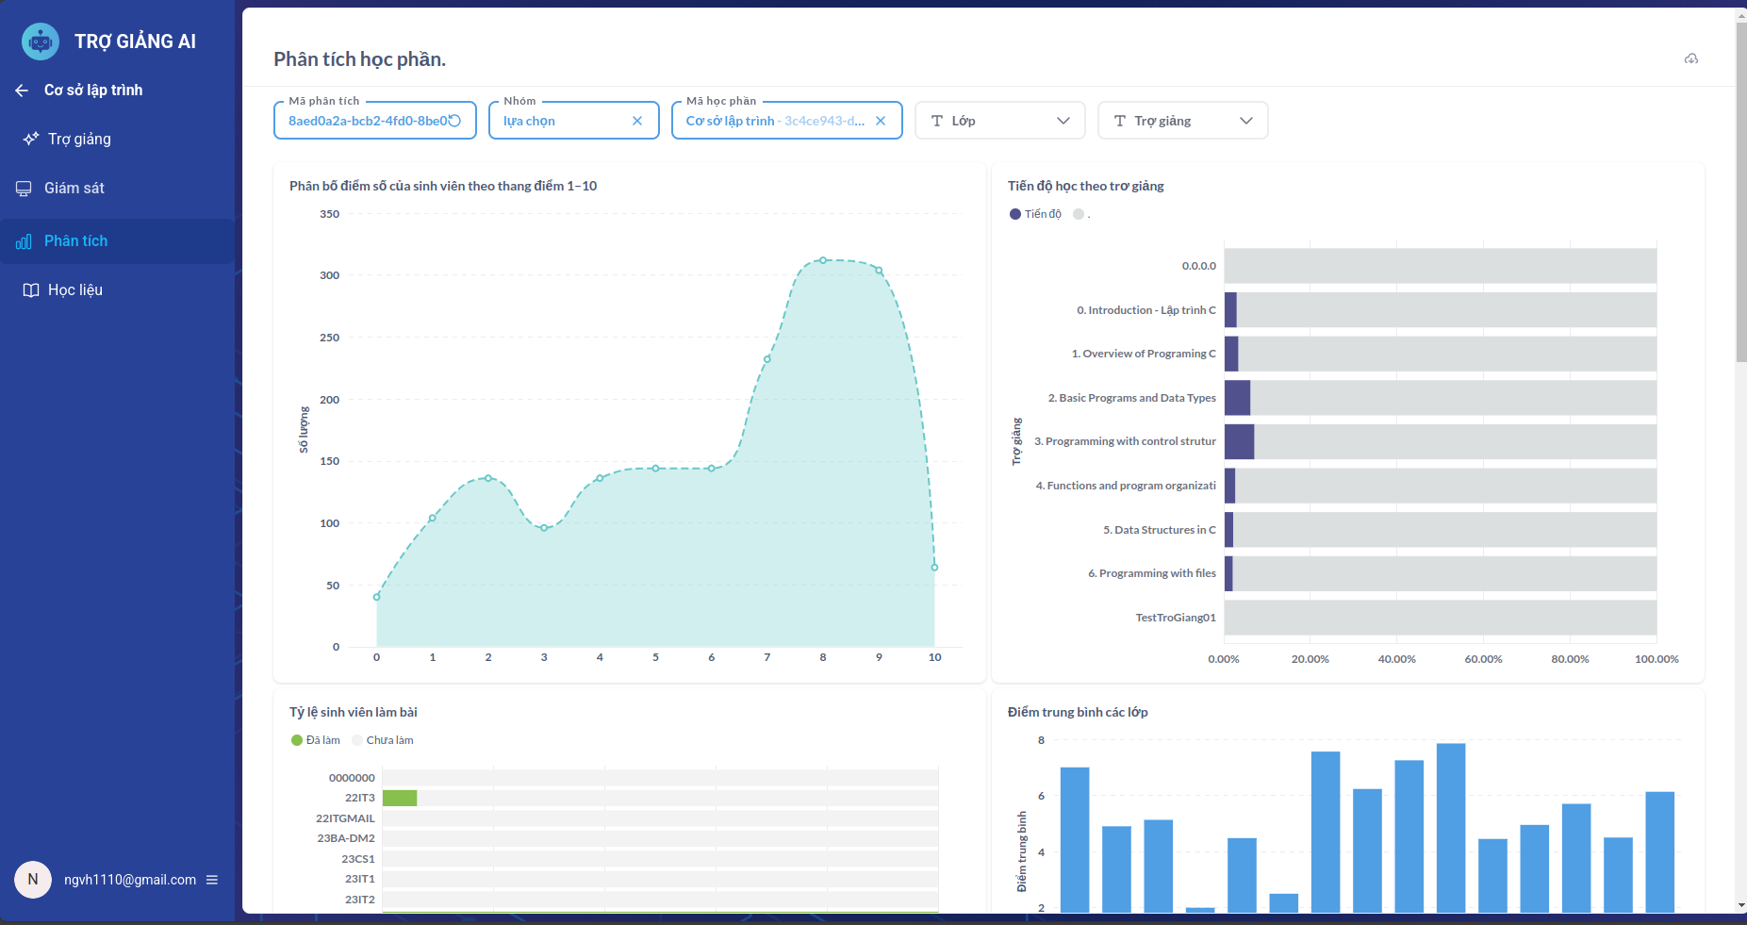Viewport: 1747px width, 925px height.
Task: Open the Giám sát sidebar menu
Action: coord(74,189)
